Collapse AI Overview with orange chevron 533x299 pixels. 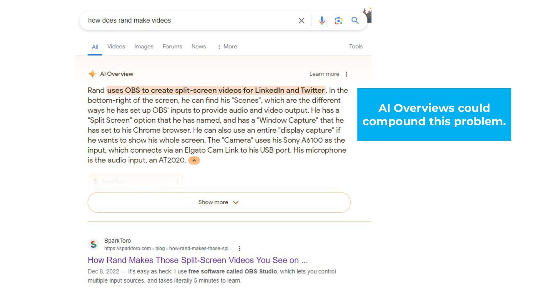tap(194, 160)
